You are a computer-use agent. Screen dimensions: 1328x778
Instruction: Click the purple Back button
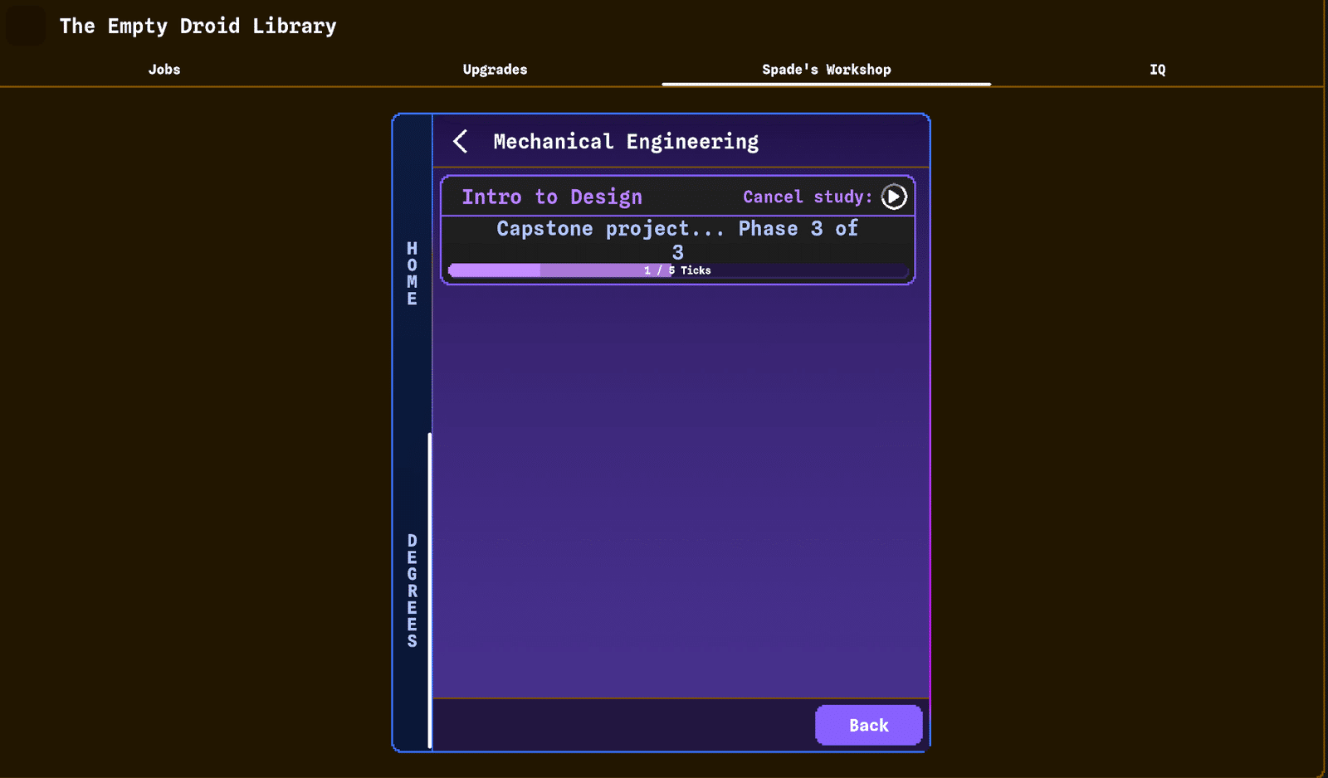click(868, 725)
